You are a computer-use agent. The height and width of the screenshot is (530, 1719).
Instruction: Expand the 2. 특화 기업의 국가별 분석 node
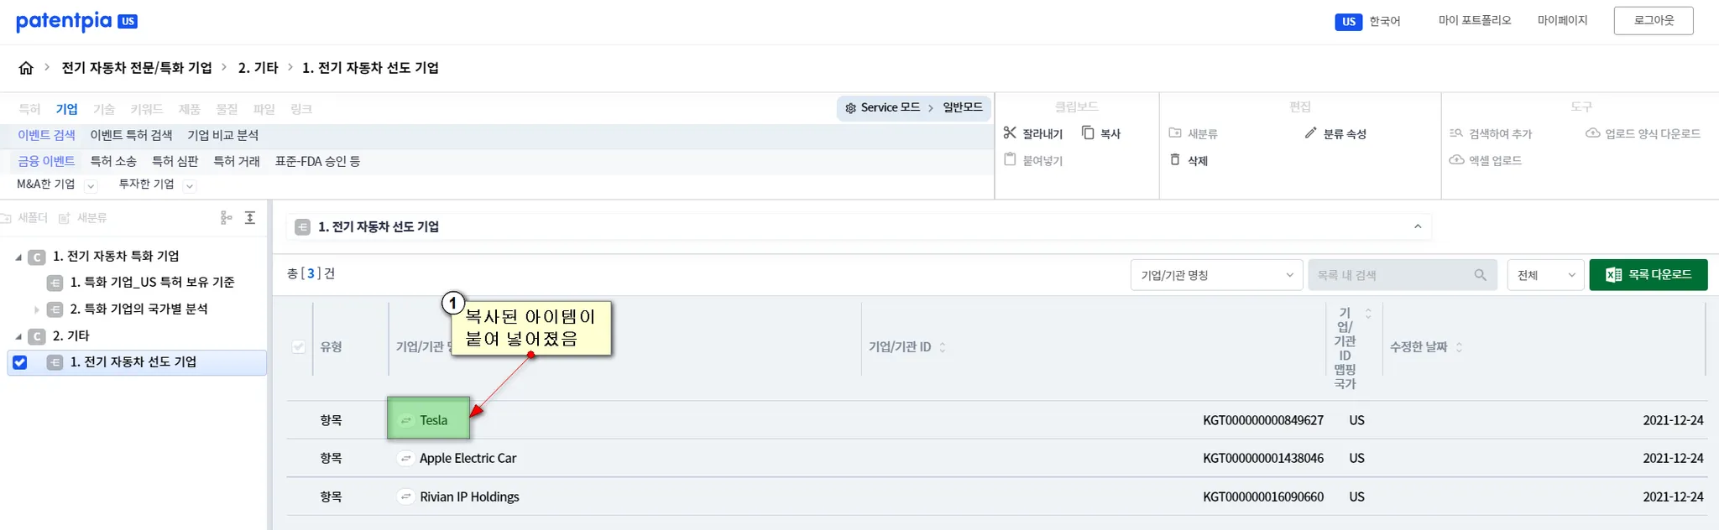pos(36,309)
